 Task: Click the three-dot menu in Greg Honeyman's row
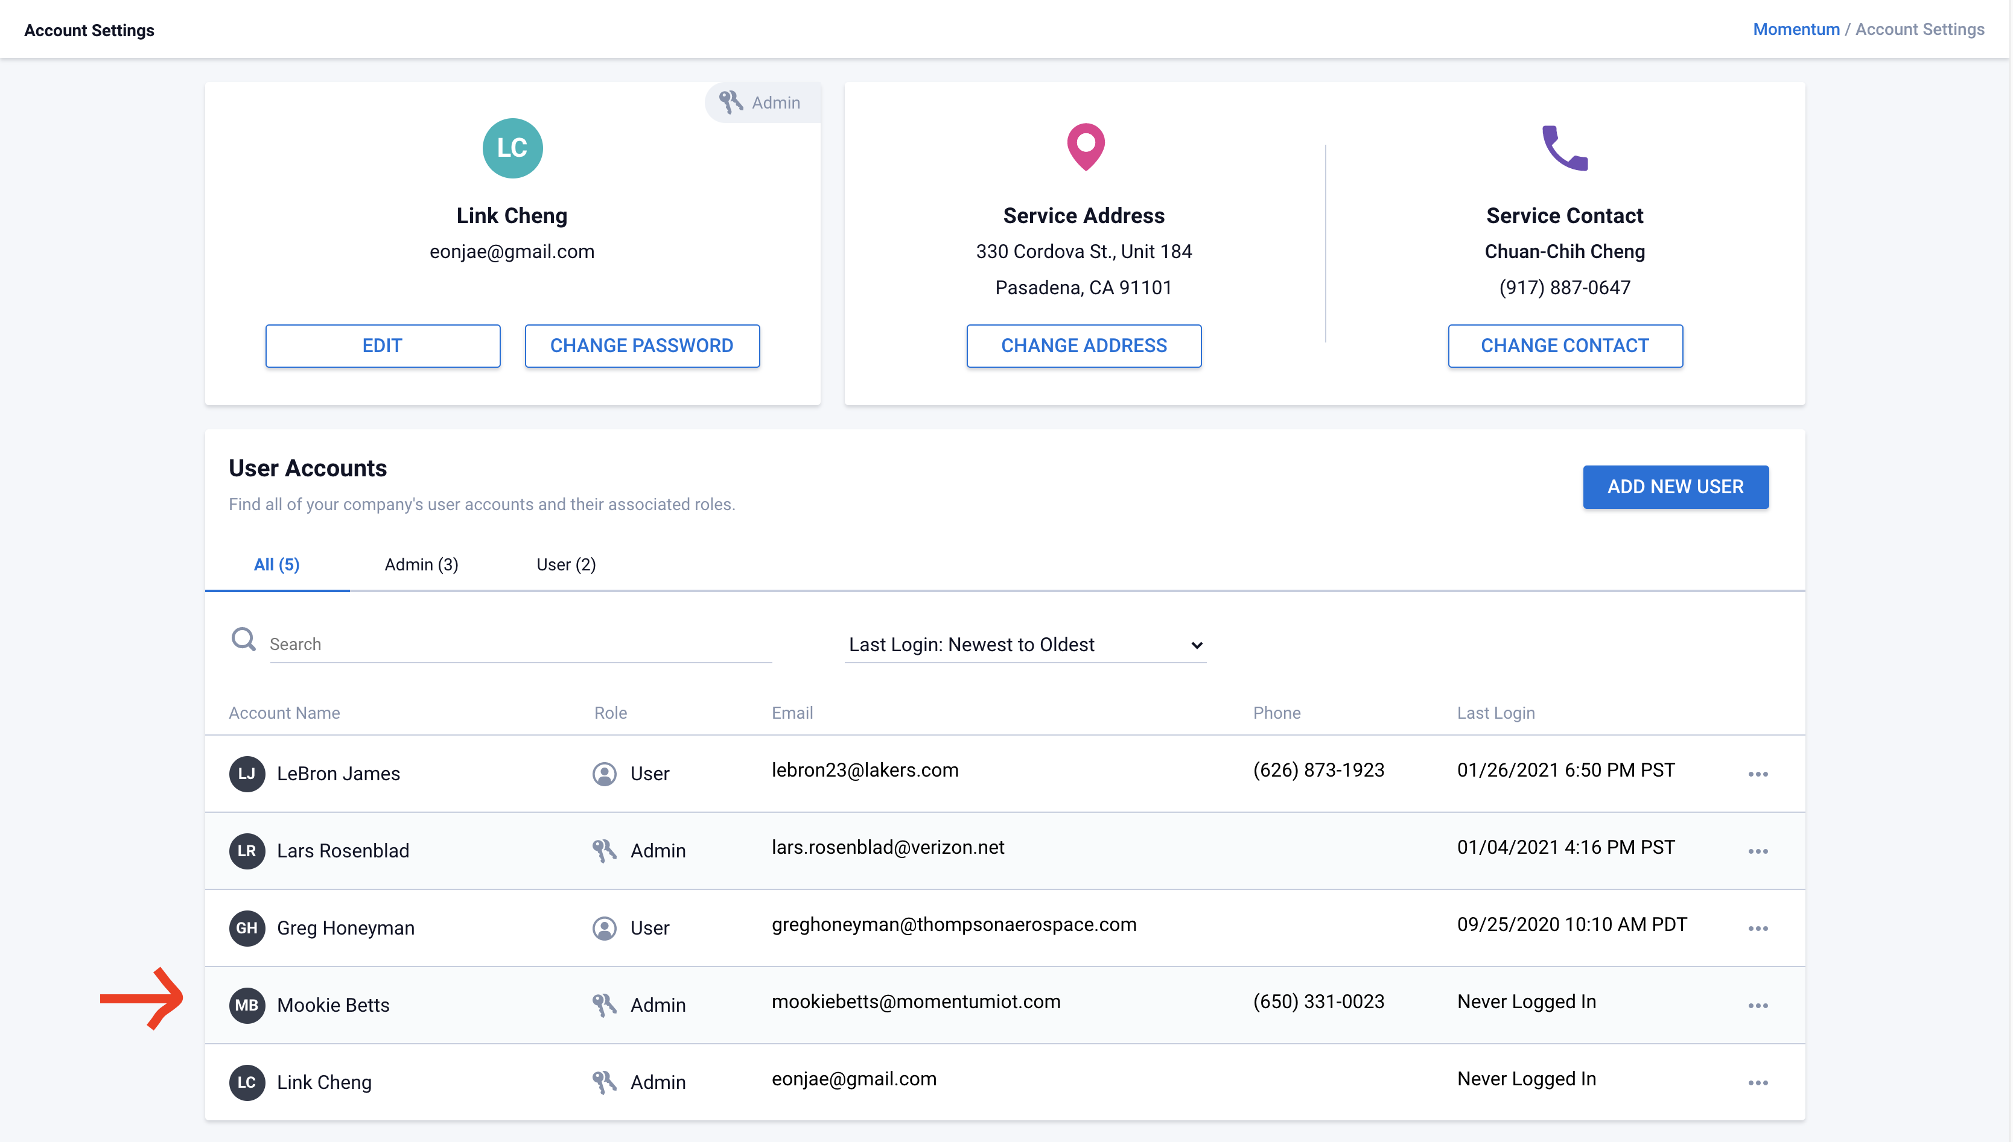coord(1757,928)
